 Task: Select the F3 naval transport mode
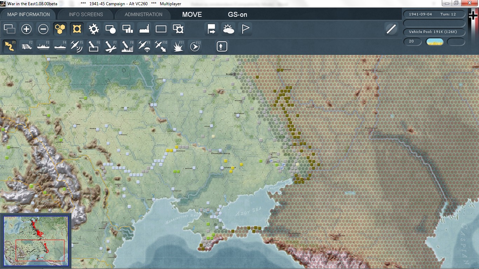coord(43,46)
